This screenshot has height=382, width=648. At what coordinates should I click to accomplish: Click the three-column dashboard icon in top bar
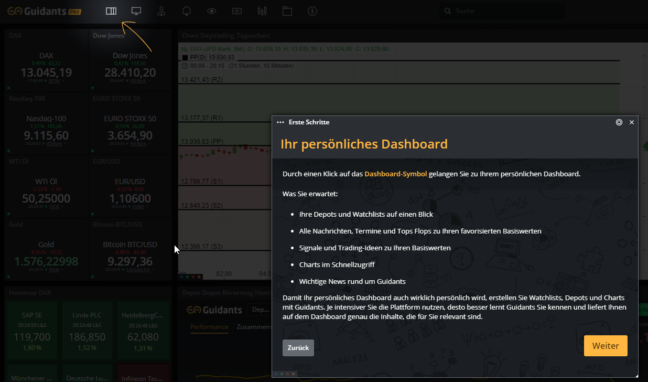(x=111, y=11)
